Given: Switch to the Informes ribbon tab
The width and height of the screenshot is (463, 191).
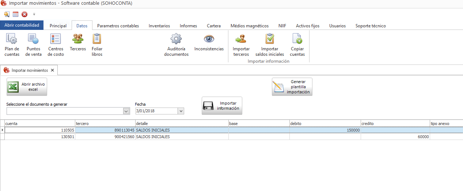Looking at the screenshot, I should point(188,26).
